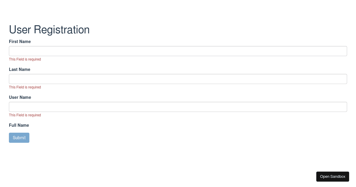
Task: Click the First Name input field
Action: click(178, 51)
